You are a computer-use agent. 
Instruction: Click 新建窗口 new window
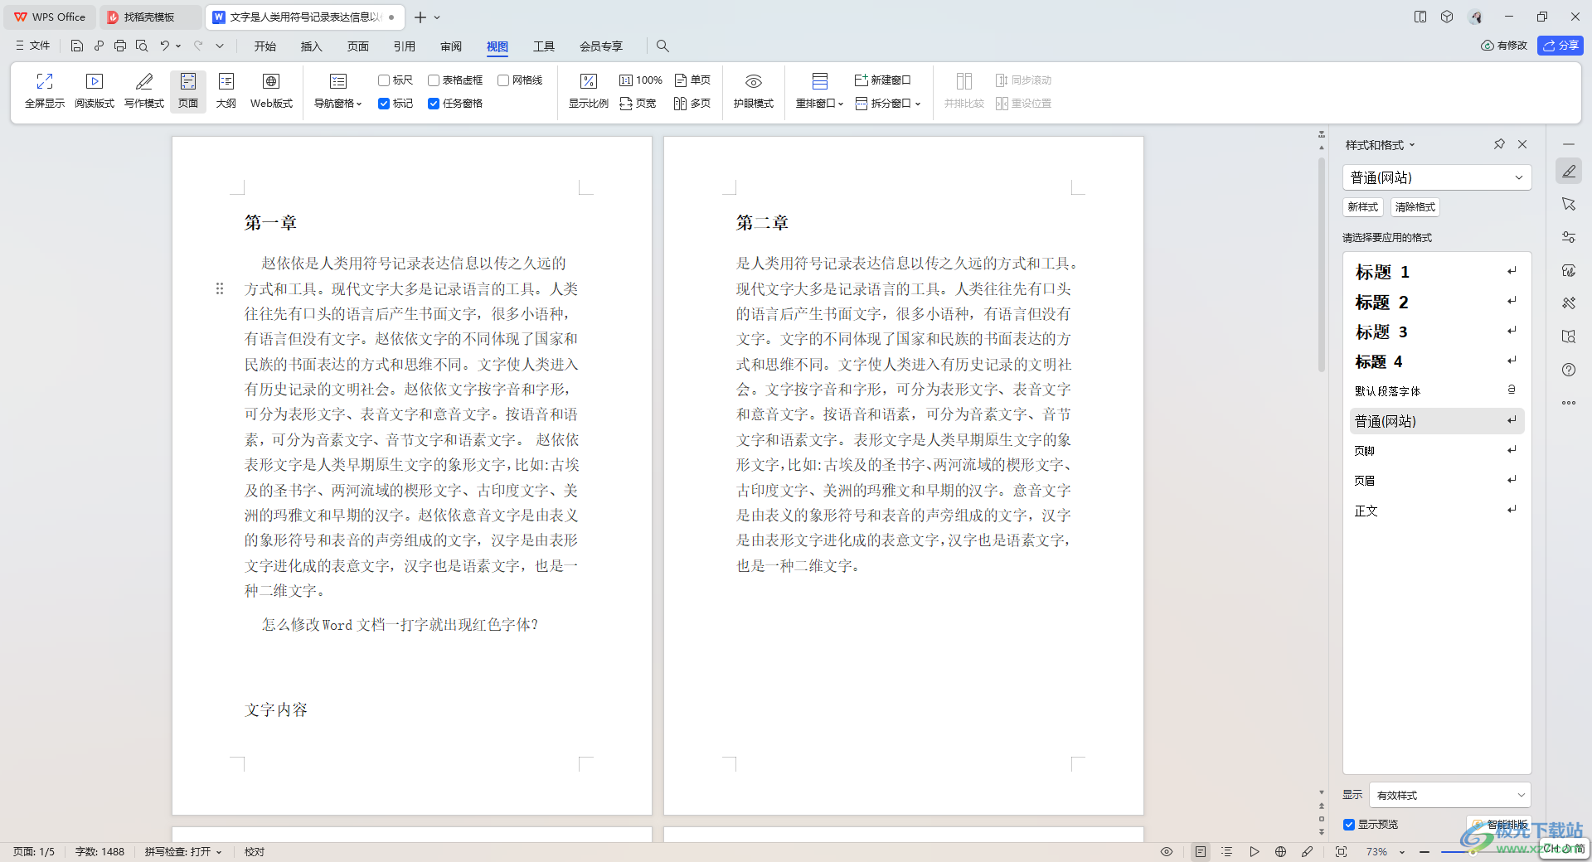pyautogui.click(x=883, y=80)
